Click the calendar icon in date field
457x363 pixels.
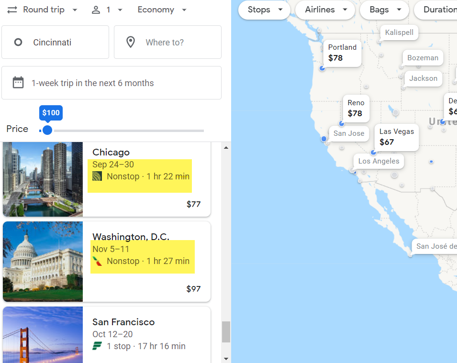[18, 82]
